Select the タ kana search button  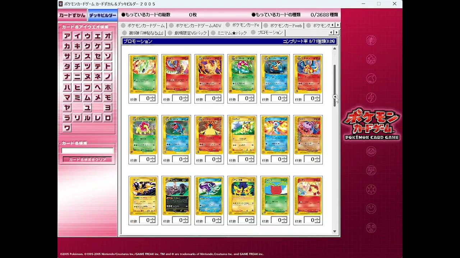67,66
